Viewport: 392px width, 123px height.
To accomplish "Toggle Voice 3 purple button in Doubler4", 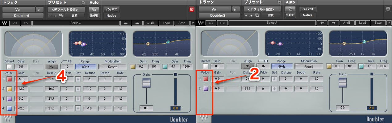I will pyautogui.click(x=9, y=99).
